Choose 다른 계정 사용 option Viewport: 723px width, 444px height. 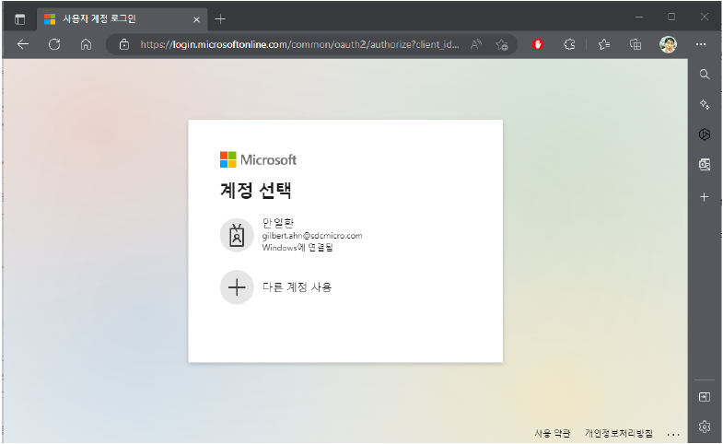pyautogui.click(x=295, y=287)
